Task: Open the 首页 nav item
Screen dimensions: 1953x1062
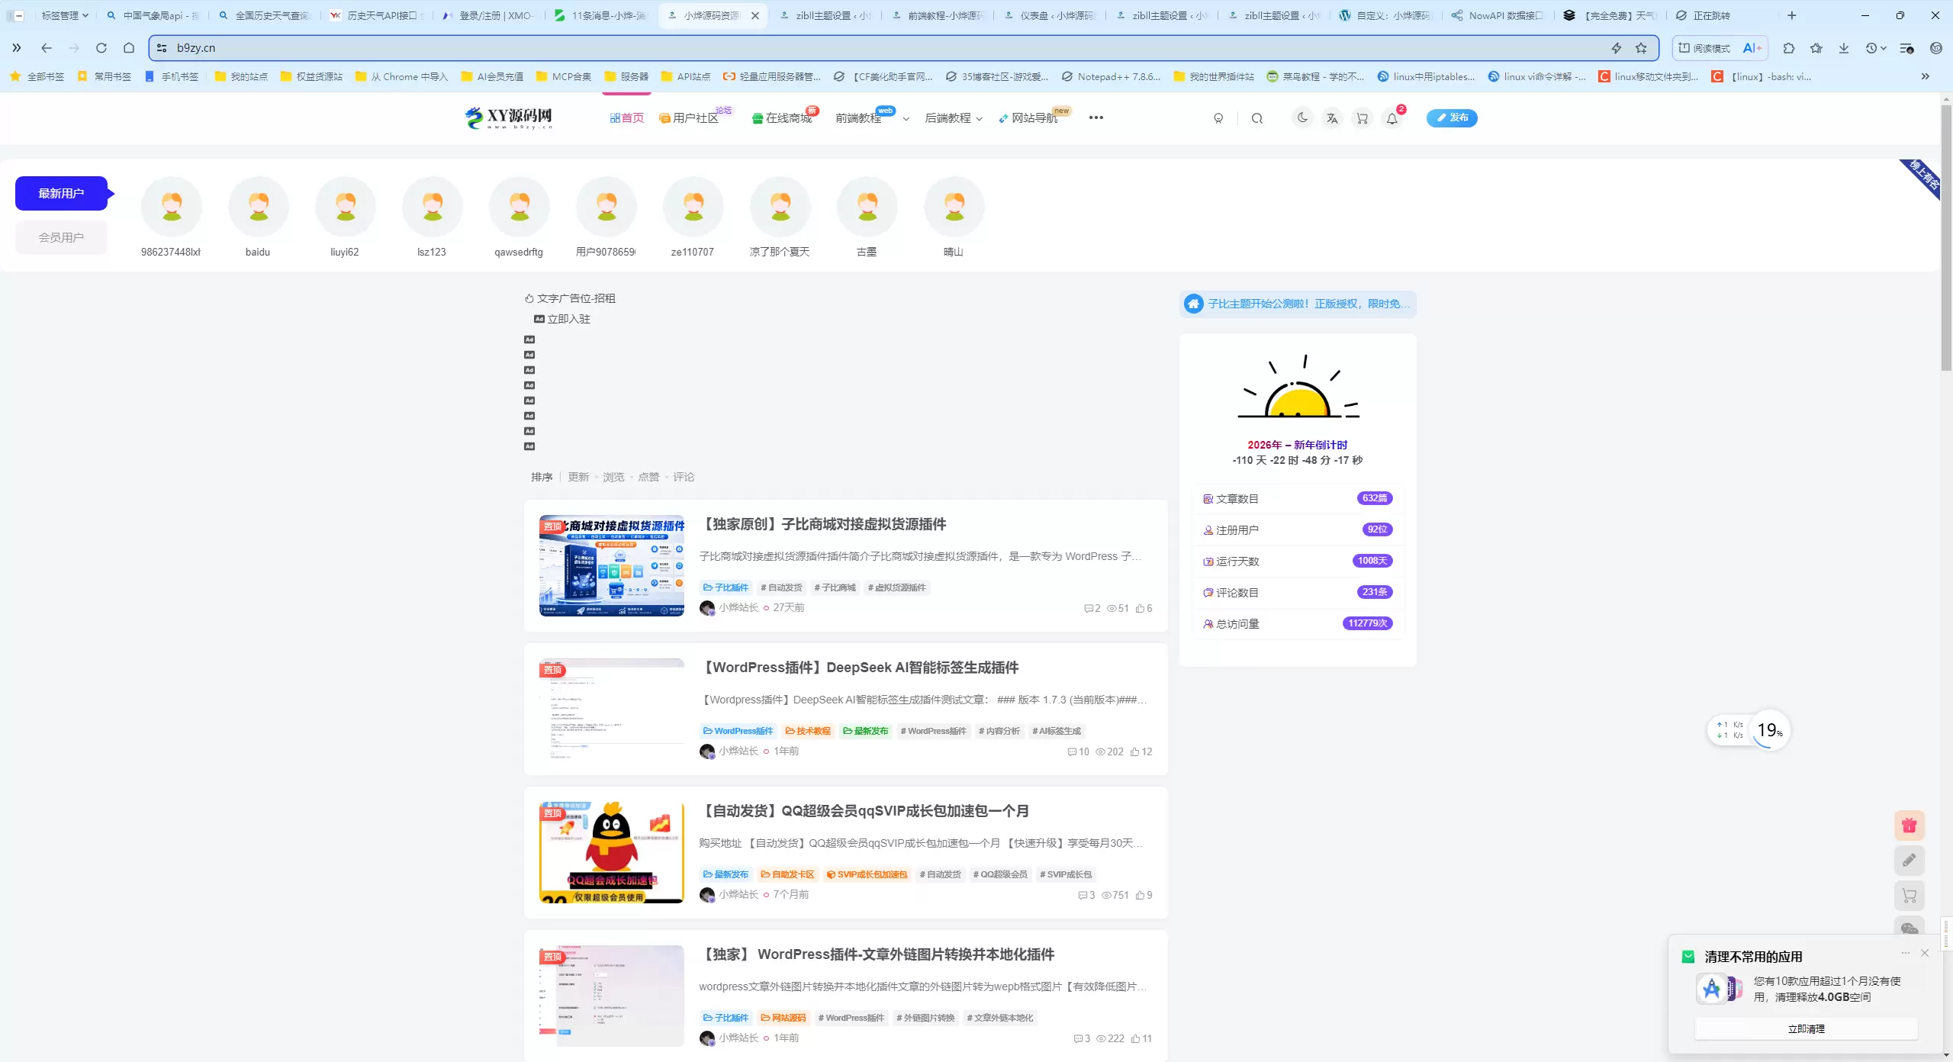Action: 626,118
